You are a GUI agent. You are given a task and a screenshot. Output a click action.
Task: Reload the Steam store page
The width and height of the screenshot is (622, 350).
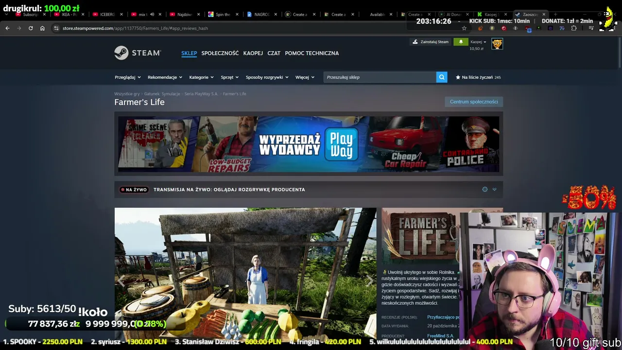31,28
